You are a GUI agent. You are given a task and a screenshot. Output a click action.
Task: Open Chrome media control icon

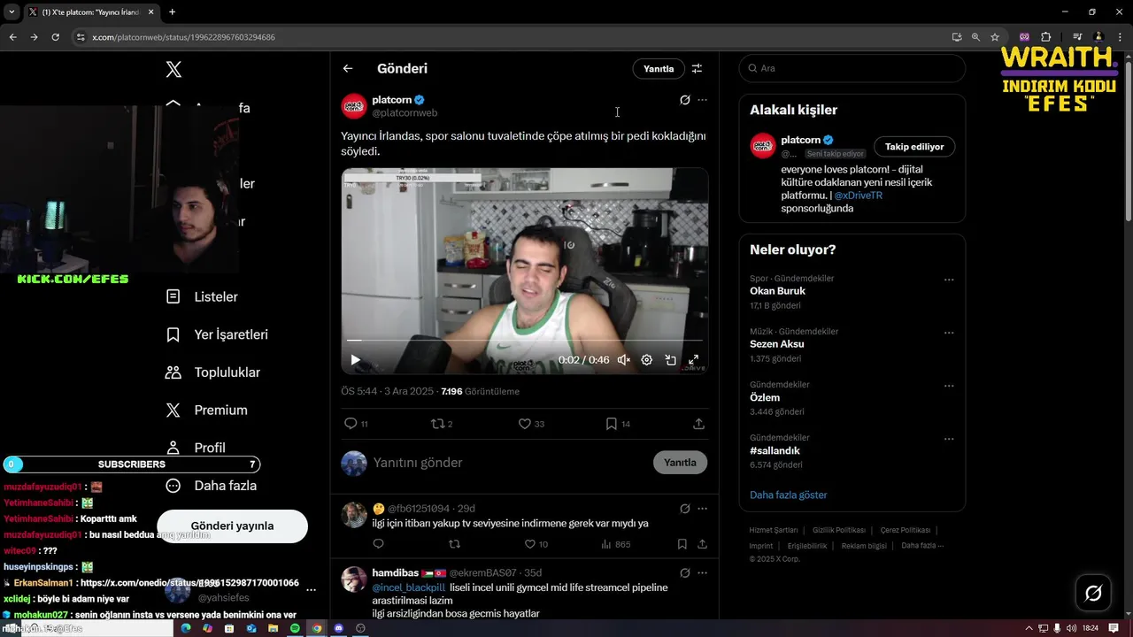[1077, 37]
